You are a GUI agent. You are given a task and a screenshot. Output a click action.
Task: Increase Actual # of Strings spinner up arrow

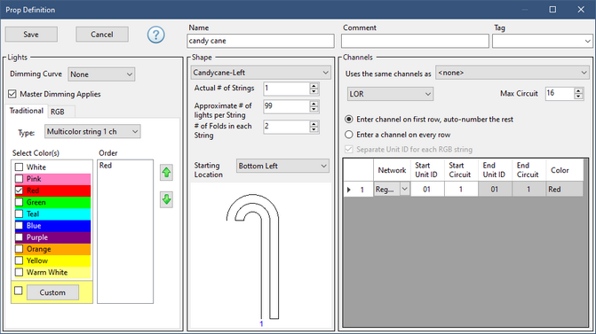point(314,86)
